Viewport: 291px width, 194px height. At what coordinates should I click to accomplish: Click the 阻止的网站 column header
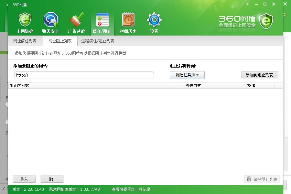(x=96, y=86)
